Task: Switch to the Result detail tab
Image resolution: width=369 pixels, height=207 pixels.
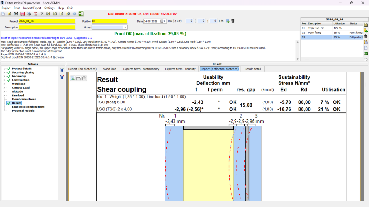Action: 253,69
